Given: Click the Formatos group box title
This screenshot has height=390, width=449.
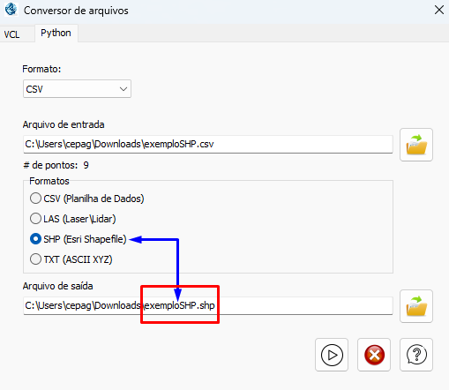Looking at the screenshot, I should (49, 181).
